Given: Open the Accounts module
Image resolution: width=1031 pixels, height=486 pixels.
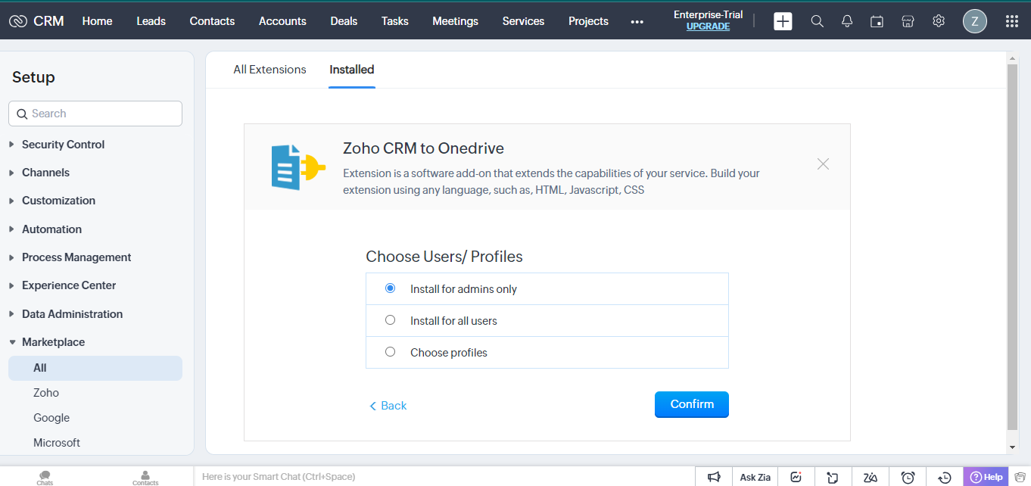Looking at the screenshot, I should pos(282,21).
